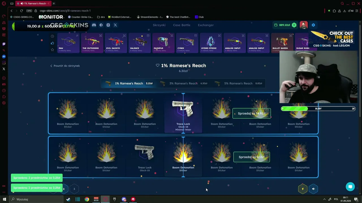View the PAW recent drop card
The width and height of the screenshot is (362, 203).
click(68, 43)
